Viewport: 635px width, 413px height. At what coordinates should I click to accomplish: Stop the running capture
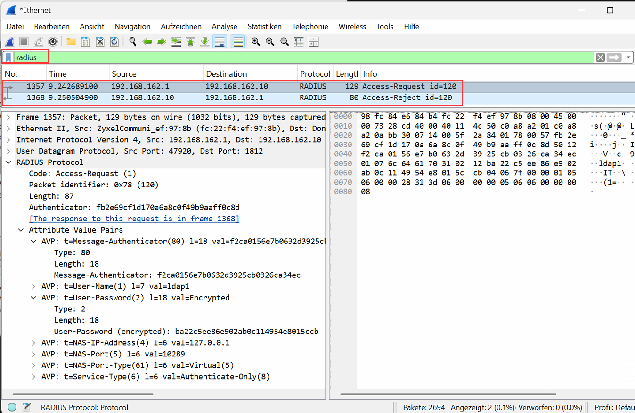coord(24,42)
